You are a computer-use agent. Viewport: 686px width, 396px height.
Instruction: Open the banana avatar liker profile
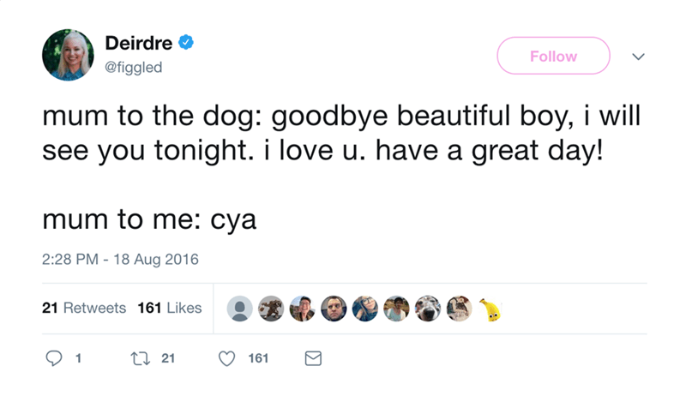point(489,309)
